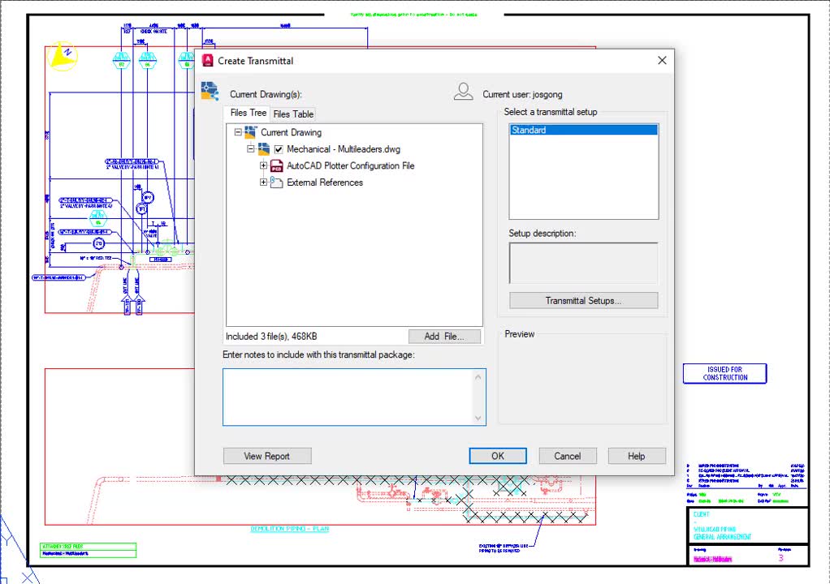Collapse the Current Drawing tree node
This screenshot has width=830, height=584.
[x=238, y=132]
